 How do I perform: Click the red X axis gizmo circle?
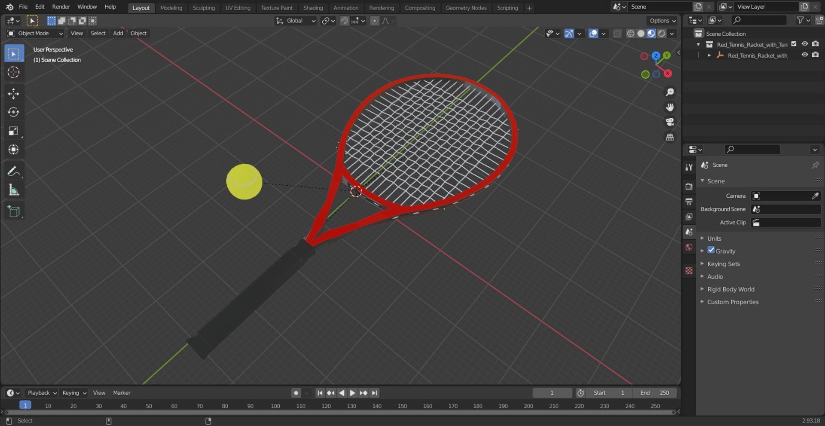coord(667,74)
